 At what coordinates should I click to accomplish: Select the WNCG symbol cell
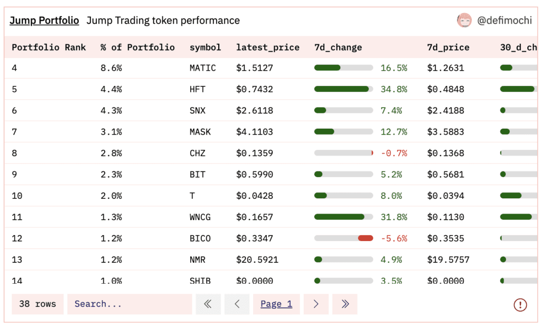200,217
